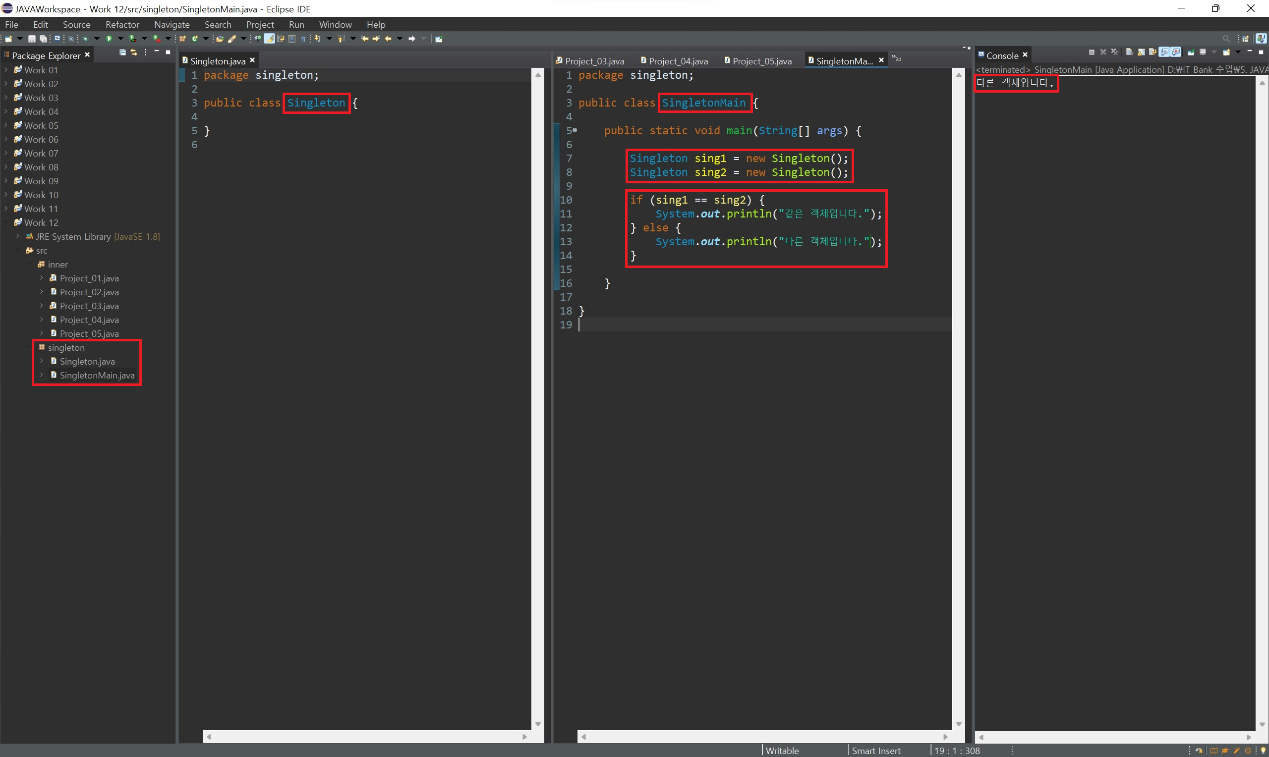1269x757 pixels.
Task: Click Singleton.java editor horizontal scrollbar
Action: click(366, 737)
